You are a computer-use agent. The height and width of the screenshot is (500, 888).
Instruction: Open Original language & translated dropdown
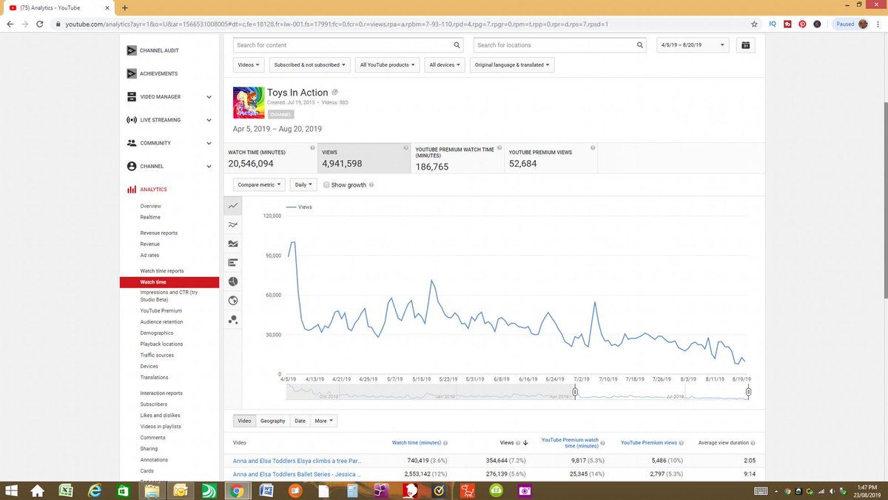[x=511, y=65]
